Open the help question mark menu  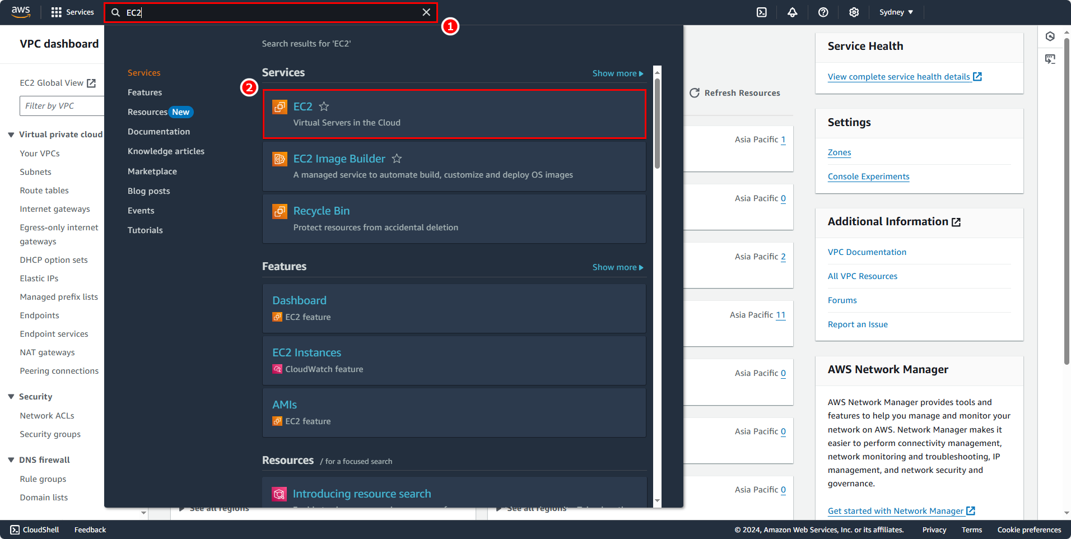click(x=823, y=12)
